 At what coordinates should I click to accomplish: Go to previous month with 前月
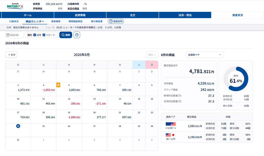coord(11,55)
